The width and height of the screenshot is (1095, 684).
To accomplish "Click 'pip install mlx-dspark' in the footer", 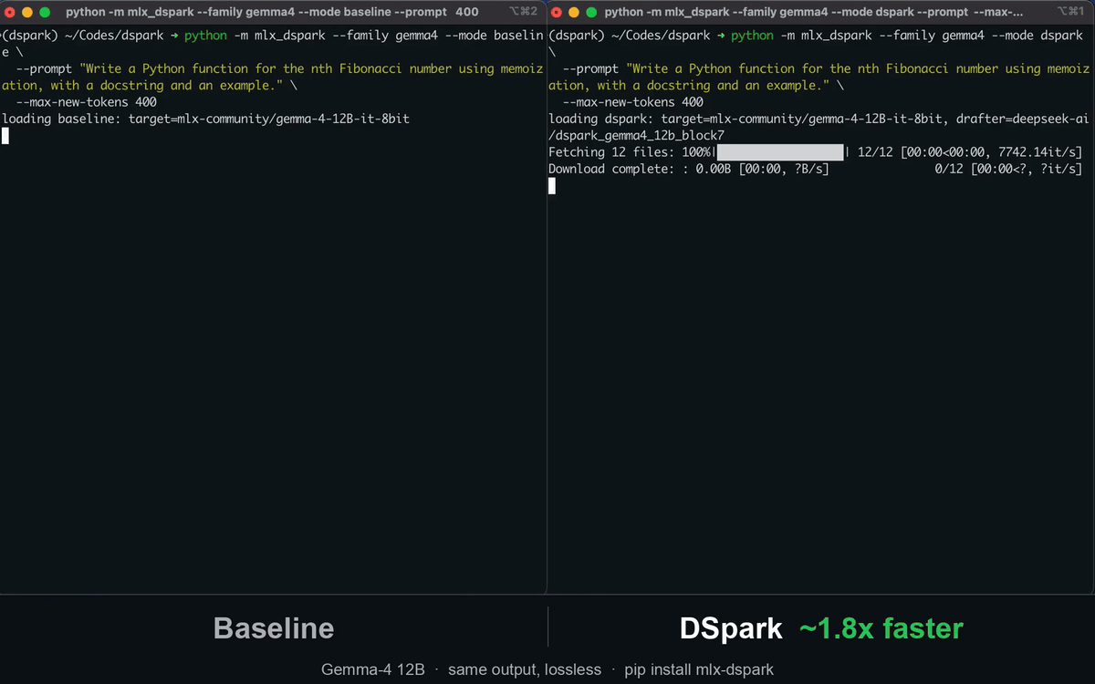I will [x=699, y=669].
